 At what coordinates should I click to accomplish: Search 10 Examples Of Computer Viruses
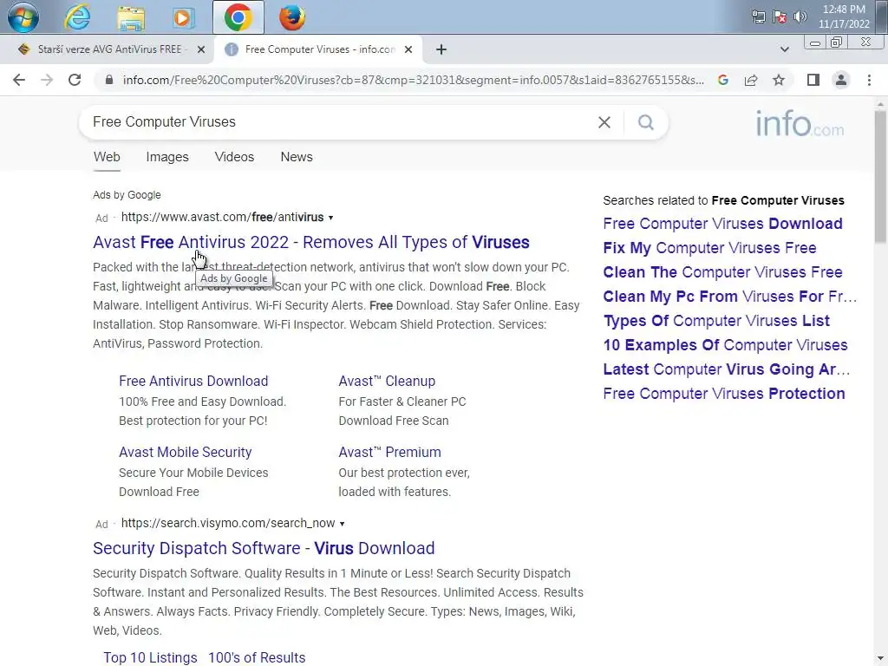click(726, 345)
